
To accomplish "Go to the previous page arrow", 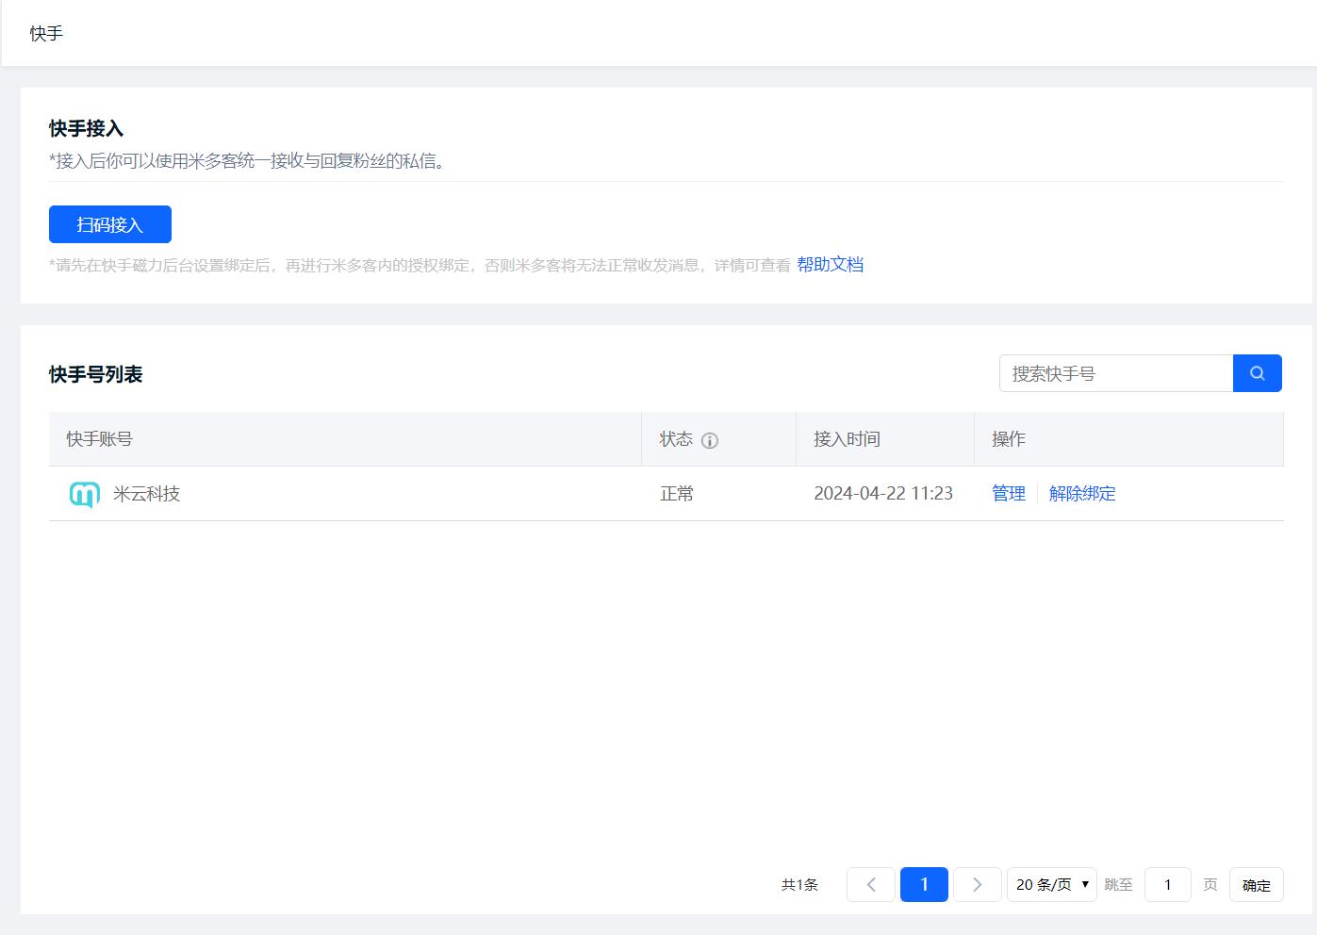I will (x=870, y=884).
